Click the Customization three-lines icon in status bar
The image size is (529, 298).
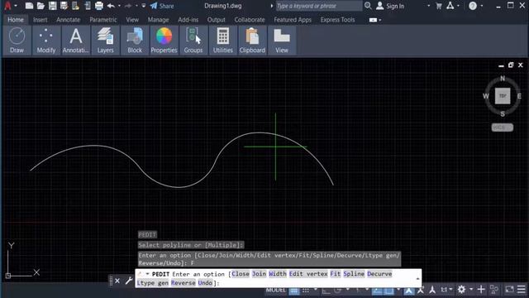pos(522,290)
